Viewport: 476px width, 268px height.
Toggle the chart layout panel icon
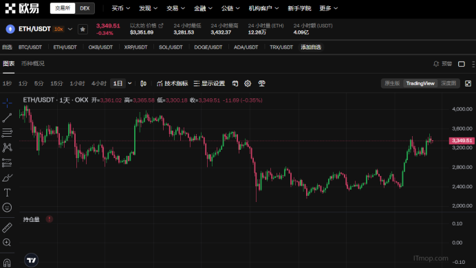462,64
